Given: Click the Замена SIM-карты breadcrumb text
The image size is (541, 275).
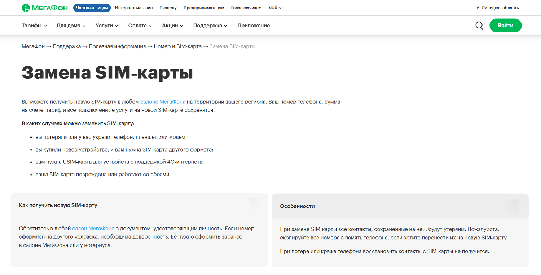Looking at the screenshot, I should point(232,46).
